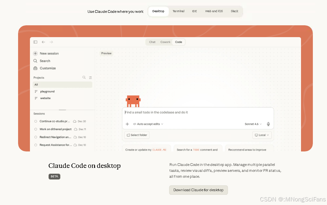
Task: Select the Chat mode tab
Action: pyautogui.click(x=152, y=42)
